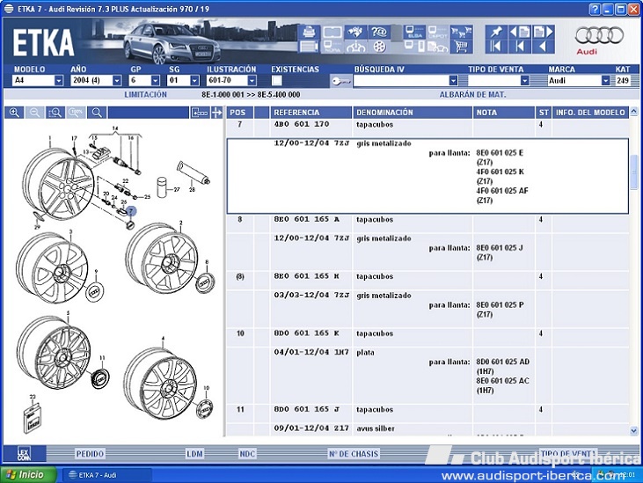This screenshot has width=643, height=483.
Task: Click the list printer icon below printer
Action: 309,47
